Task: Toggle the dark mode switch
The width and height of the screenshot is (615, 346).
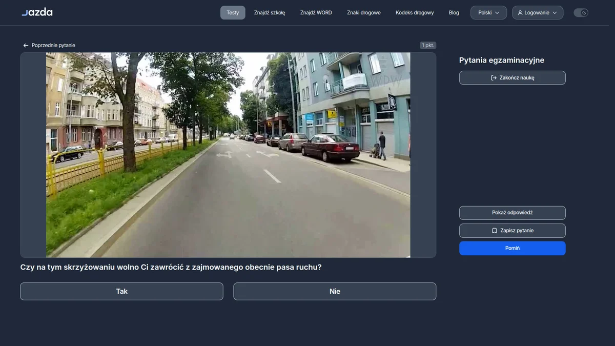Action: [x=581, y=13]
